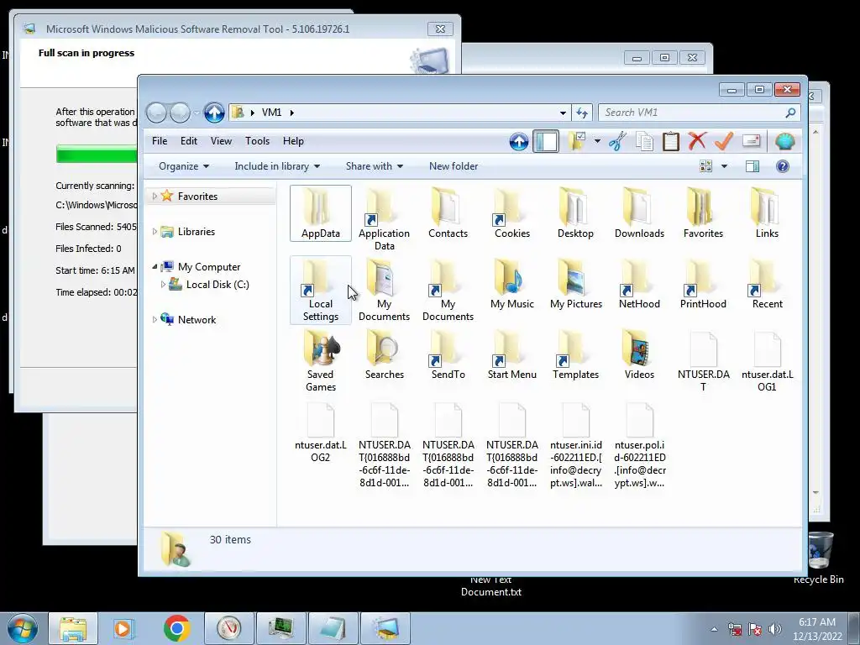
Task: Click the red X Delete icon
Action: point(697,141)
